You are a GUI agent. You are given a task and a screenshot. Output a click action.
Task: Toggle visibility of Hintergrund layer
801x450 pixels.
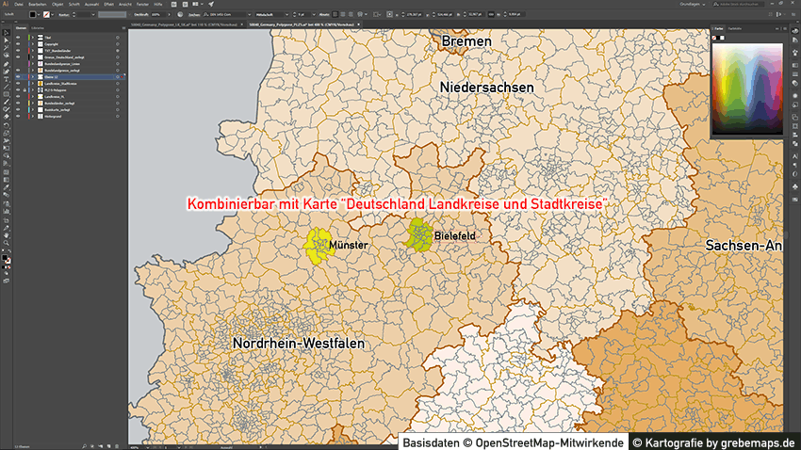(17, 116)
